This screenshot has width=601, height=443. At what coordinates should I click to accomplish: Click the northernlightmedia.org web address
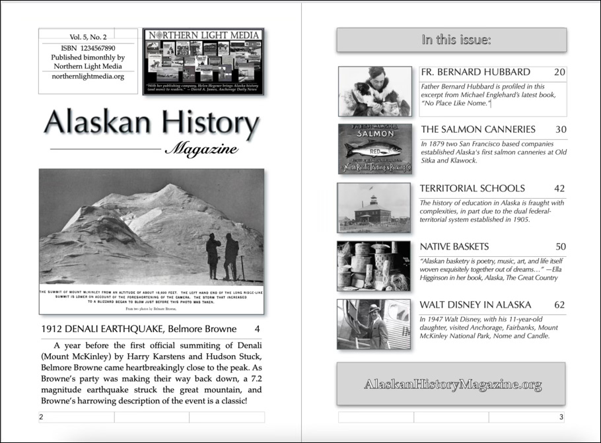(x=88, y=77)
